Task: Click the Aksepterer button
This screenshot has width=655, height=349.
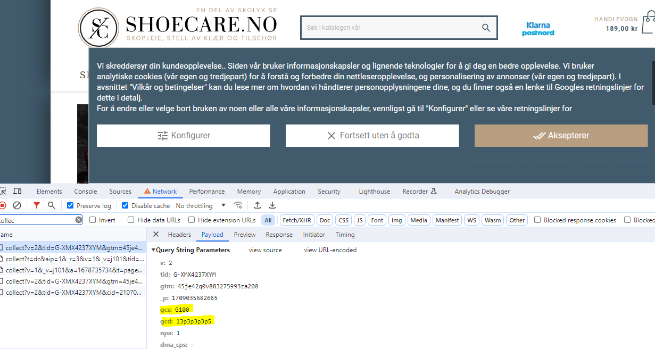Action: (x=561, y=136)
